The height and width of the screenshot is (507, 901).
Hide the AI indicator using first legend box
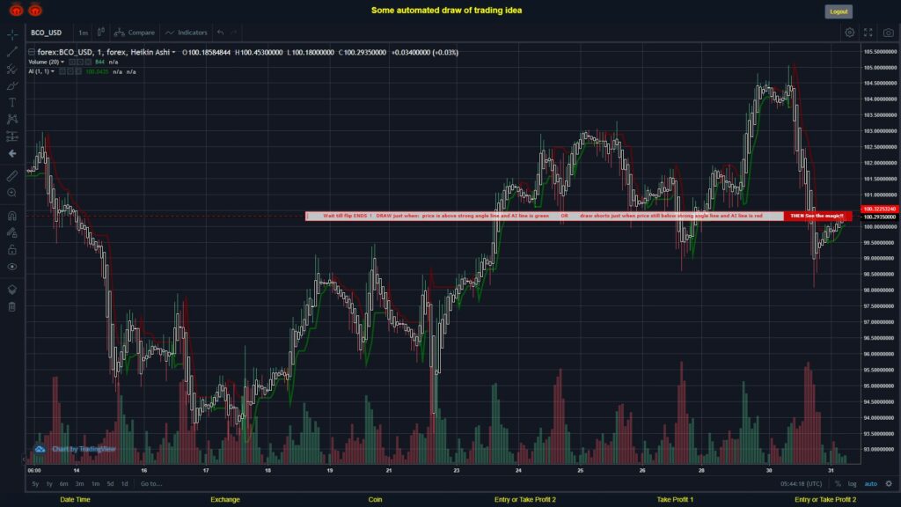tap(62, 72)
